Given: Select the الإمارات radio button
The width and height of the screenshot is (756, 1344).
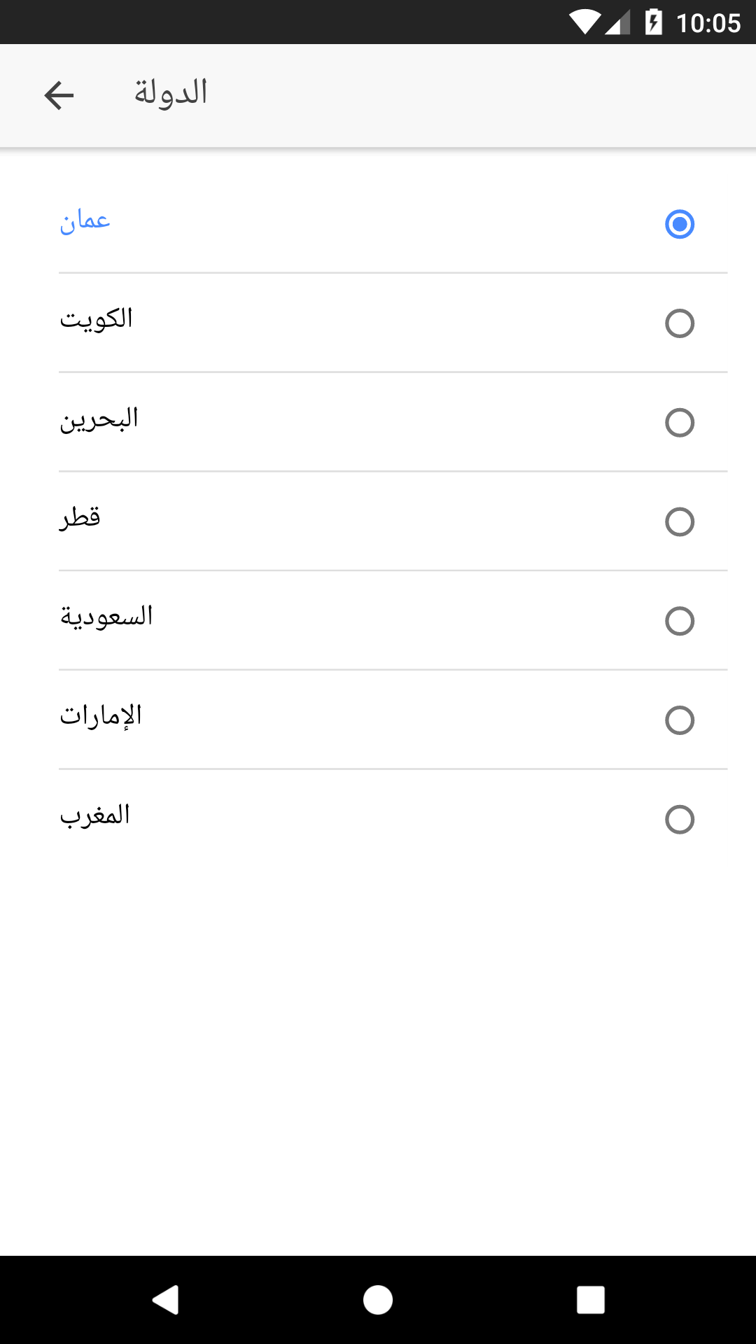Looking at the screenshot, I should 679,720.
